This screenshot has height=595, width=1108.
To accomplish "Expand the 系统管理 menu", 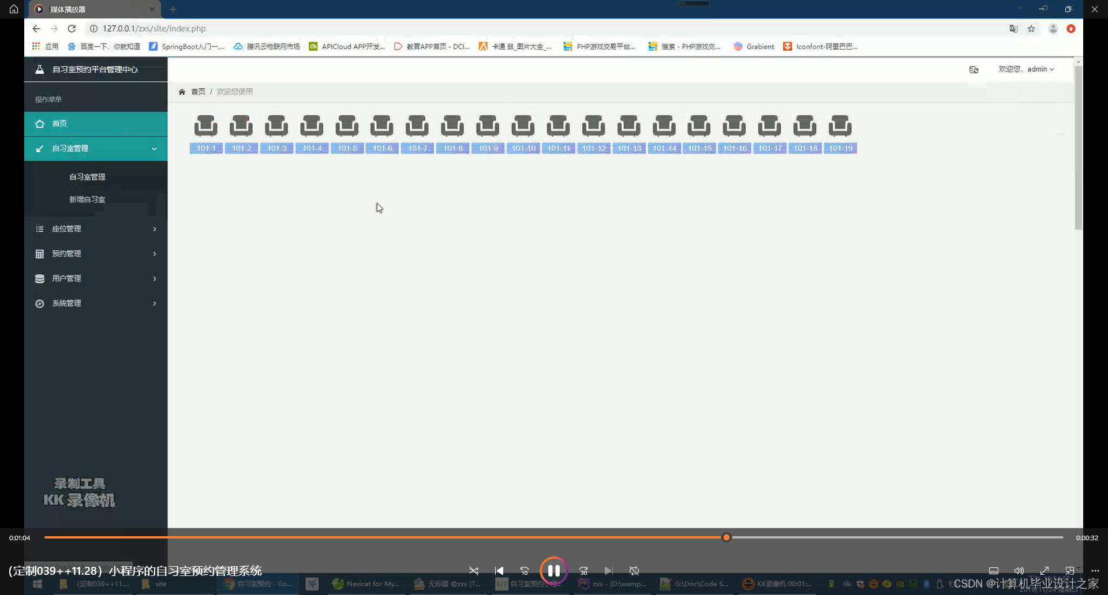I will [96, 303].
